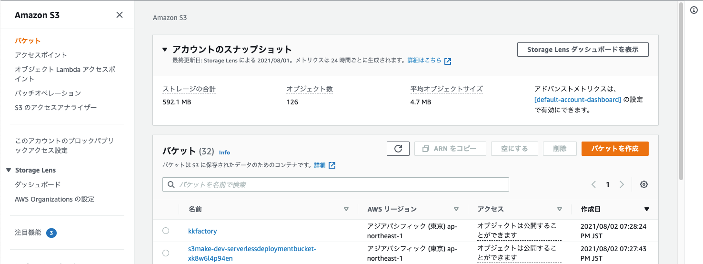703x264 pixels.
Task: Click the 注目機能 badge showing 3
Action: point(51,233)
